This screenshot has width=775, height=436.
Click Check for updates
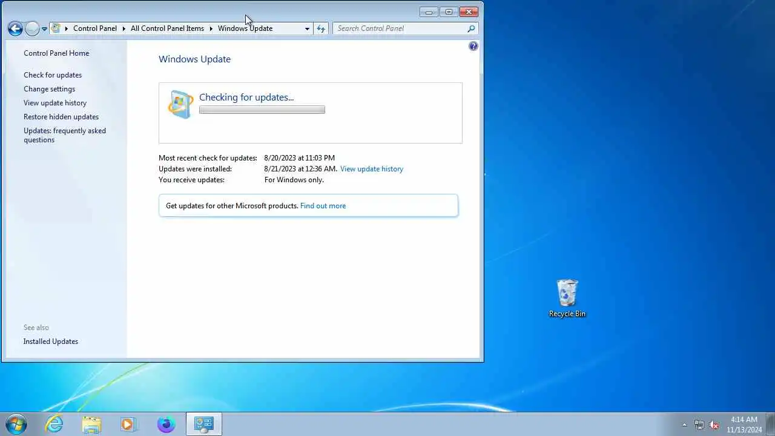click(x=53, y=75)
